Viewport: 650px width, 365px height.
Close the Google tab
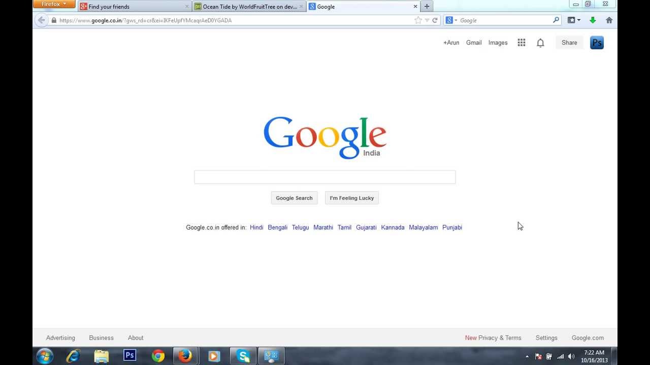pos(415,7)
